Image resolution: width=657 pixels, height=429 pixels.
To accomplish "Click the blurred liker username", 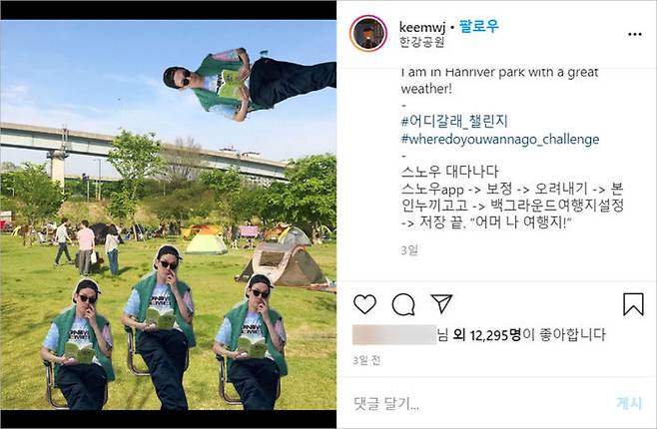I will pos(394,334).
